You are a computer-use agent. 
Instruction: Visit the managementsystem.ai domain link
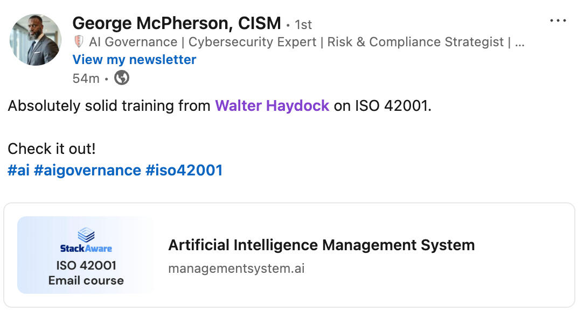[x=236, y=268]
